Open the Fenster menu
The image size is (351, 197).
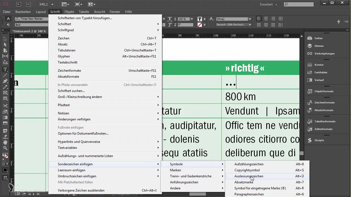(115, 12)
